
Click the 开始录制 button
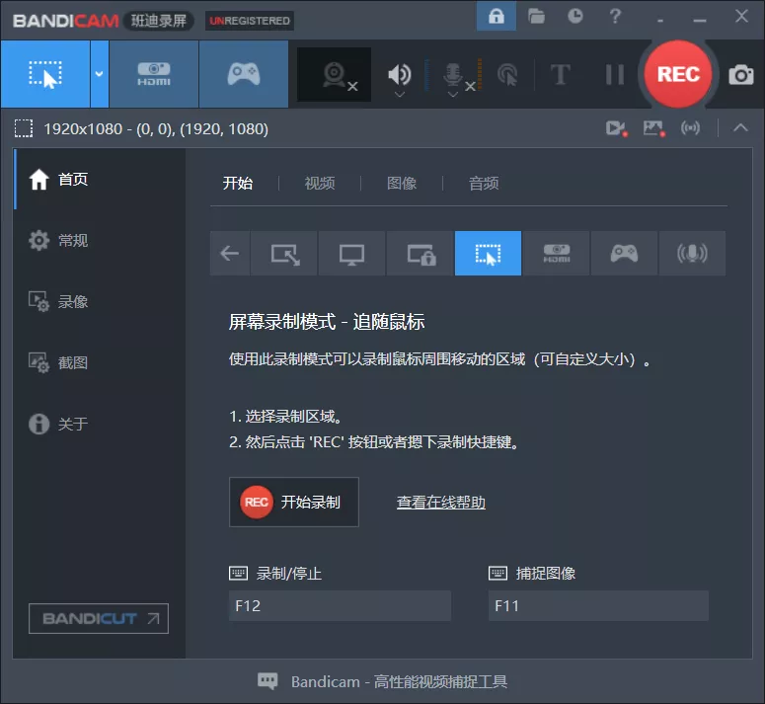point(293,502)
